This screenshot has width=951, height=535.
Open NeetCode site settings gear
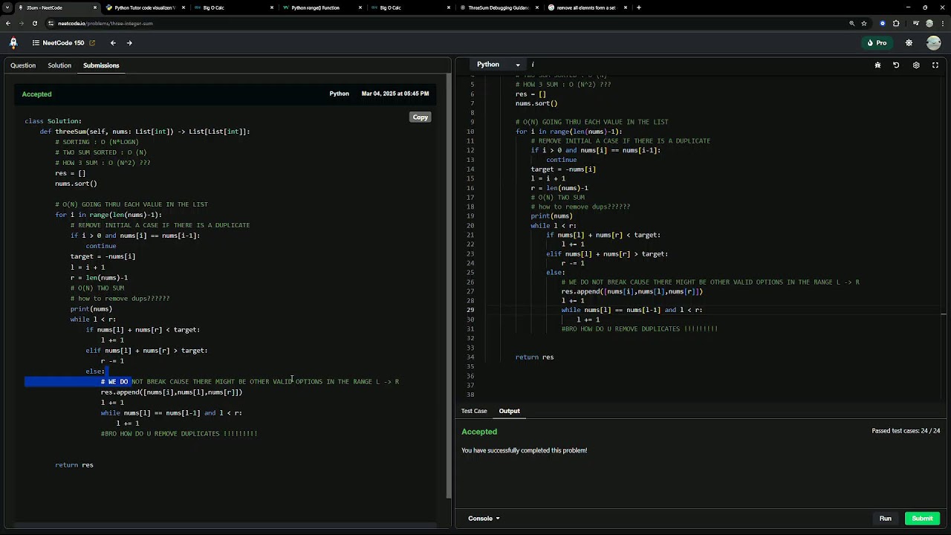909,43
